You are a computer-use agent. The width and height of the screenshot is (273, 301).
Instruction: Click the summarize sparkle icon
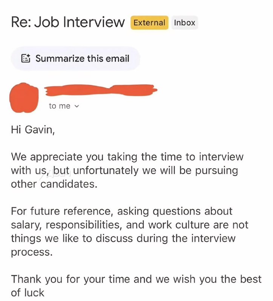click(x=26, y=58)
